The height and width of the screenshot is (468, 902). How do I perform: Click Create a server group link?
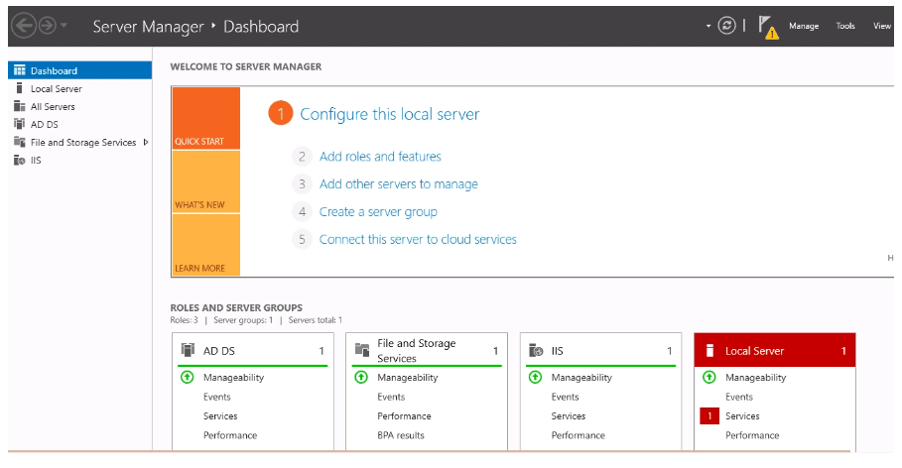[378, 211]
